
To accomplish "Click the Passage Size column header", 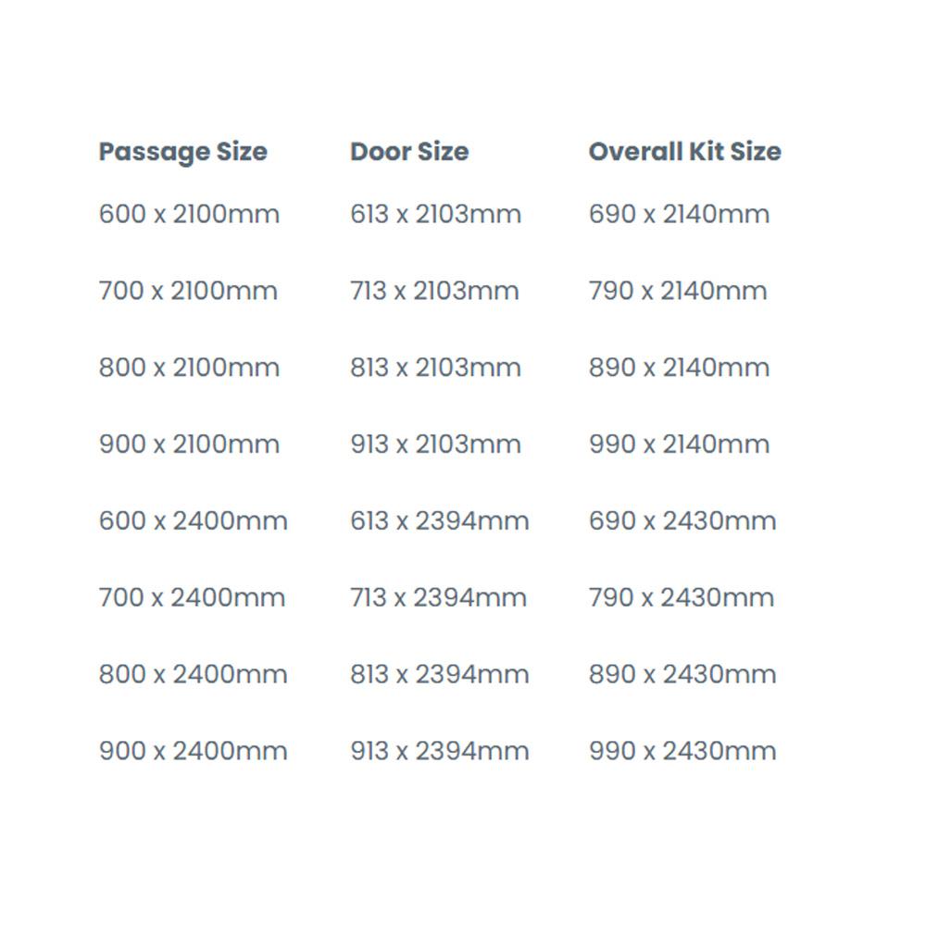I will pyautogui.click(x=182, y=152).
